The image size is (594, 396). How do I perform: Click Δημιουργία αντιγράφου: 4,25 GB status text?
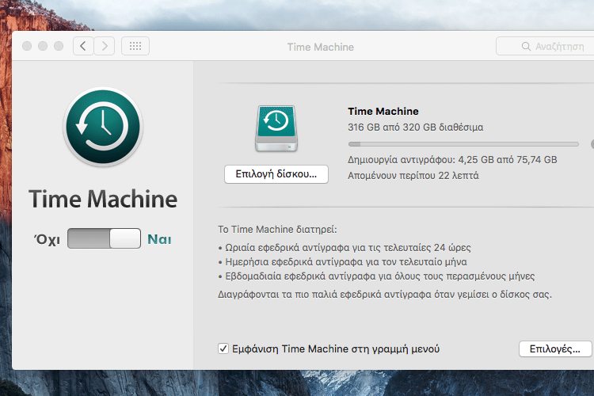coord(452,160)
